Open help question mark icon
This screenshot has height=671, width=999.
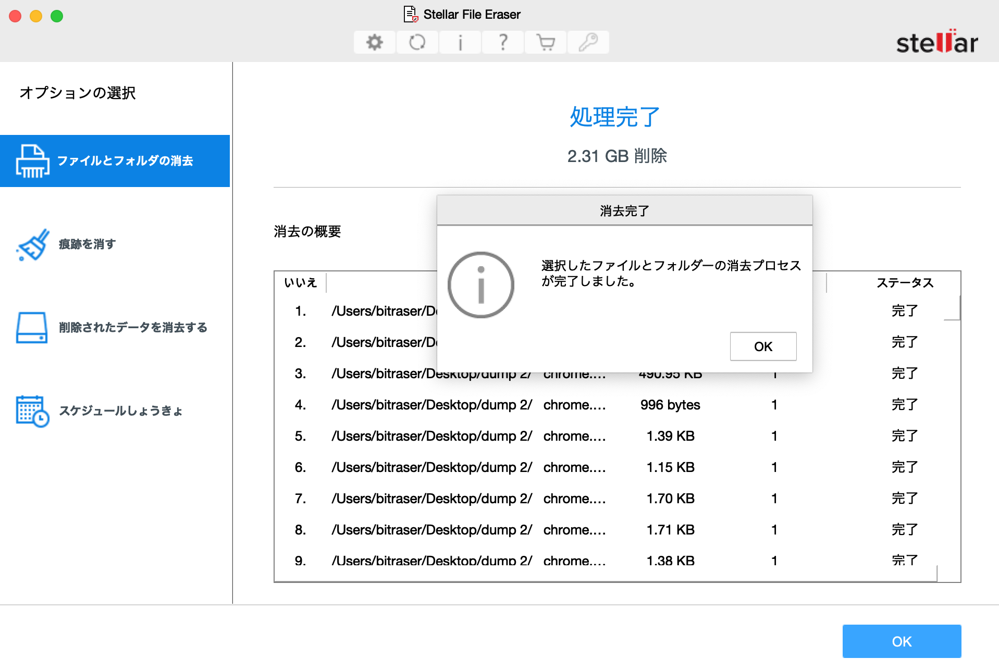[502, 42]
